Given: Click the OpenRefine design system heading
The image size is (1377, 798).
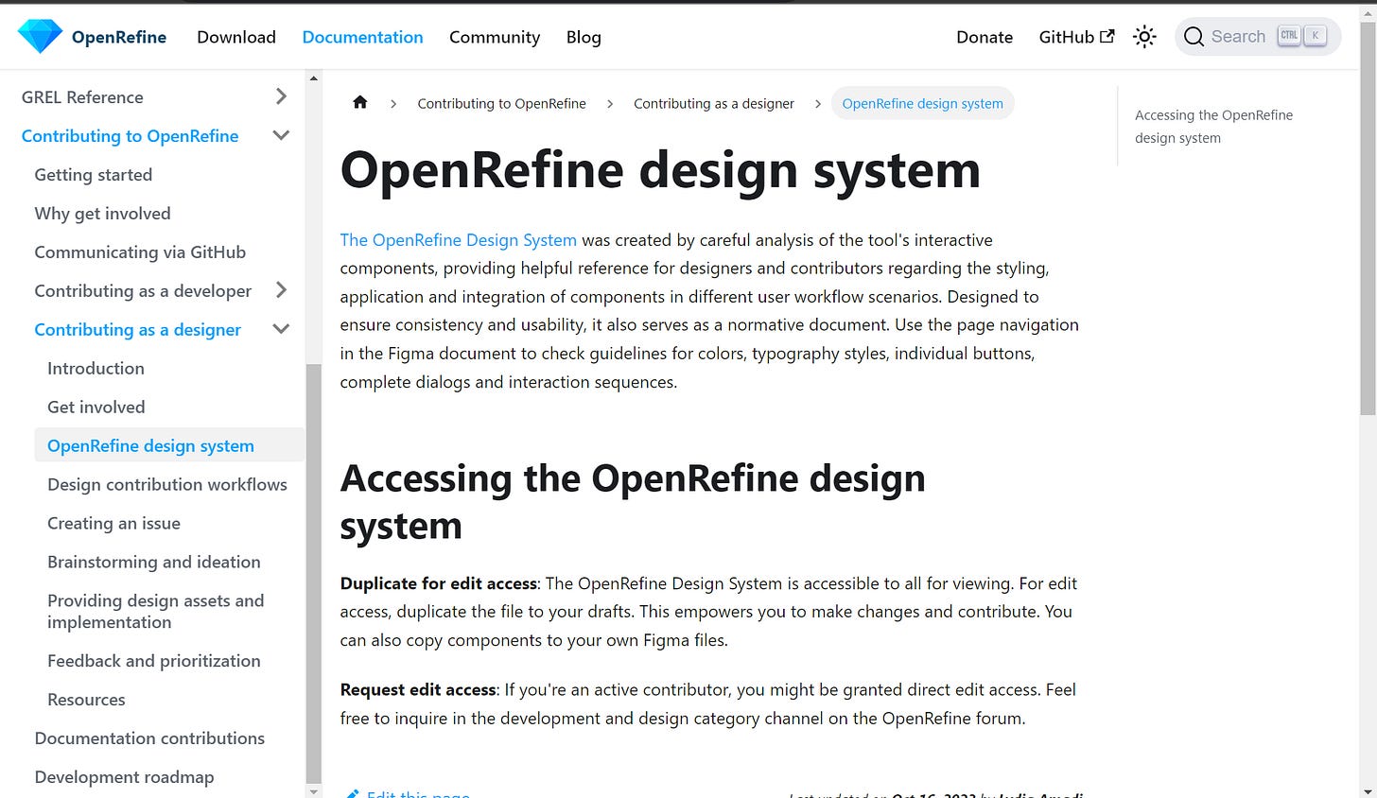Looking at the screenshot, I should (660, 171).
